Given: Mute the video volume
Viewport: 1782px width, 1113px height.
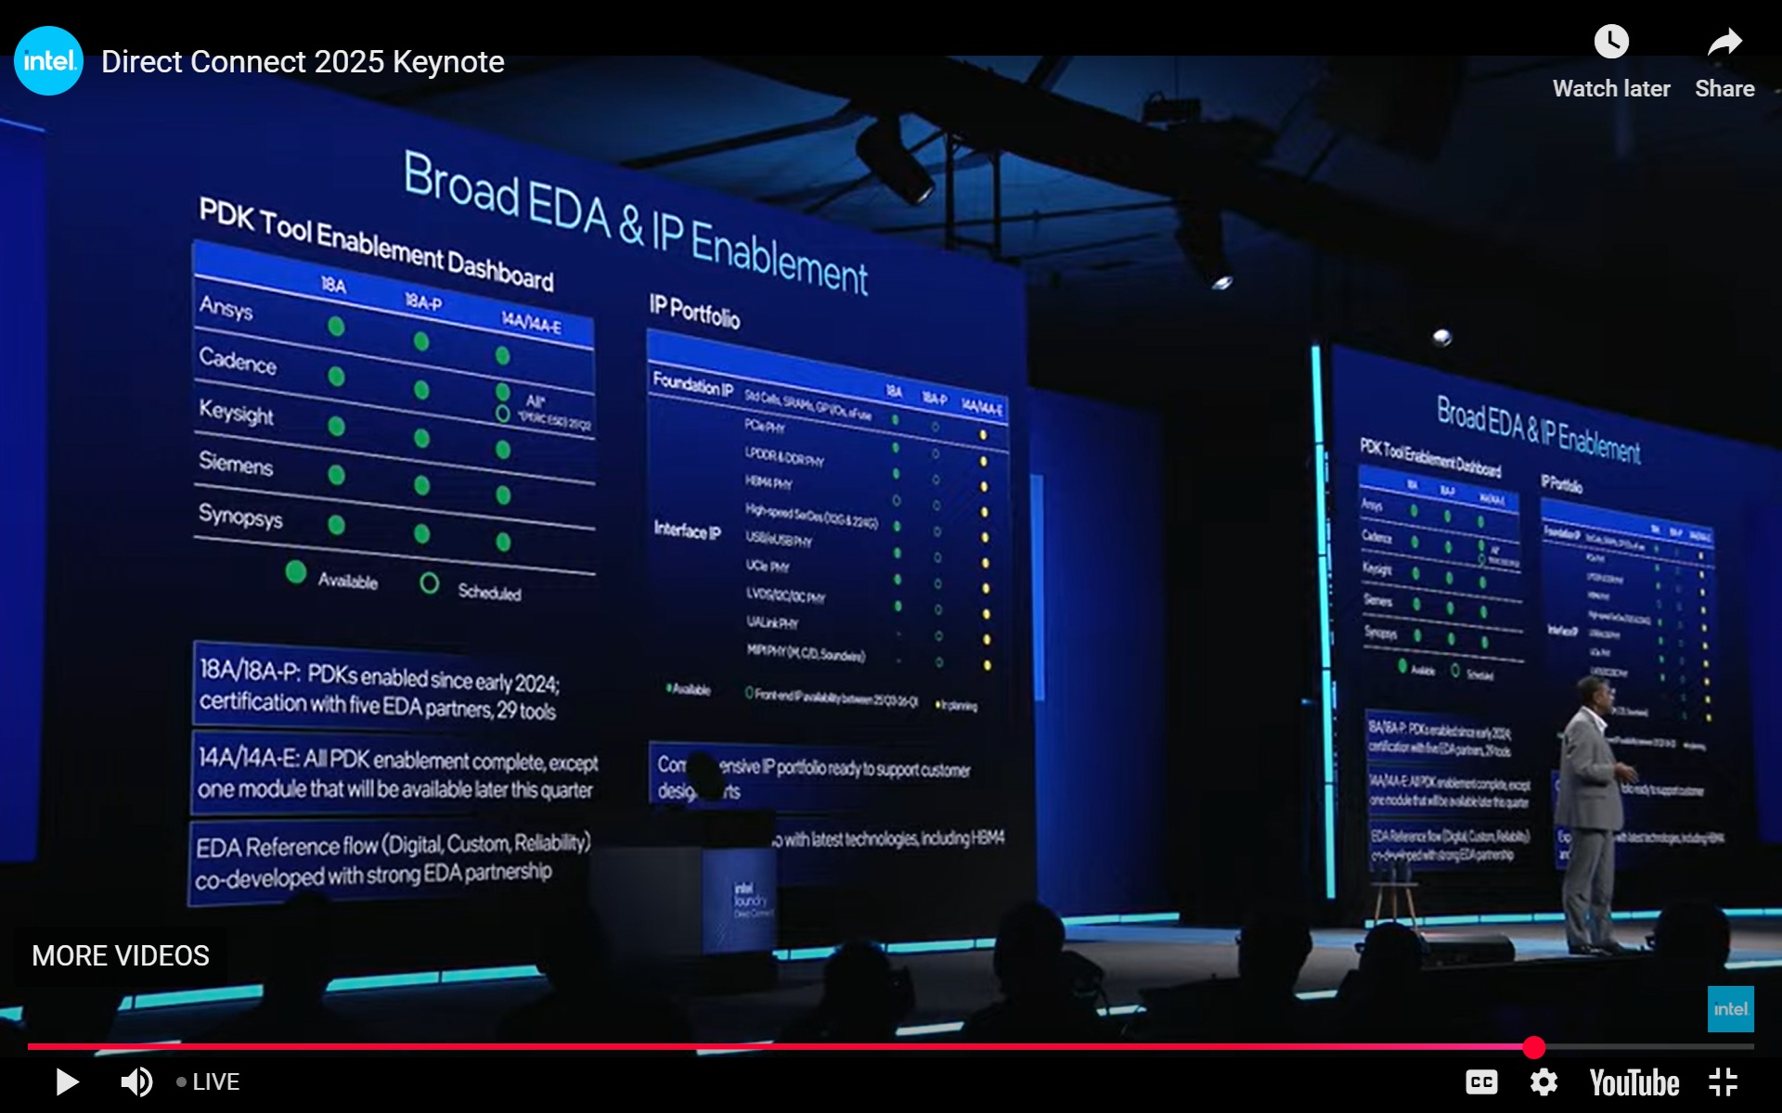Looking at the screenshot, I should 136,1081.
